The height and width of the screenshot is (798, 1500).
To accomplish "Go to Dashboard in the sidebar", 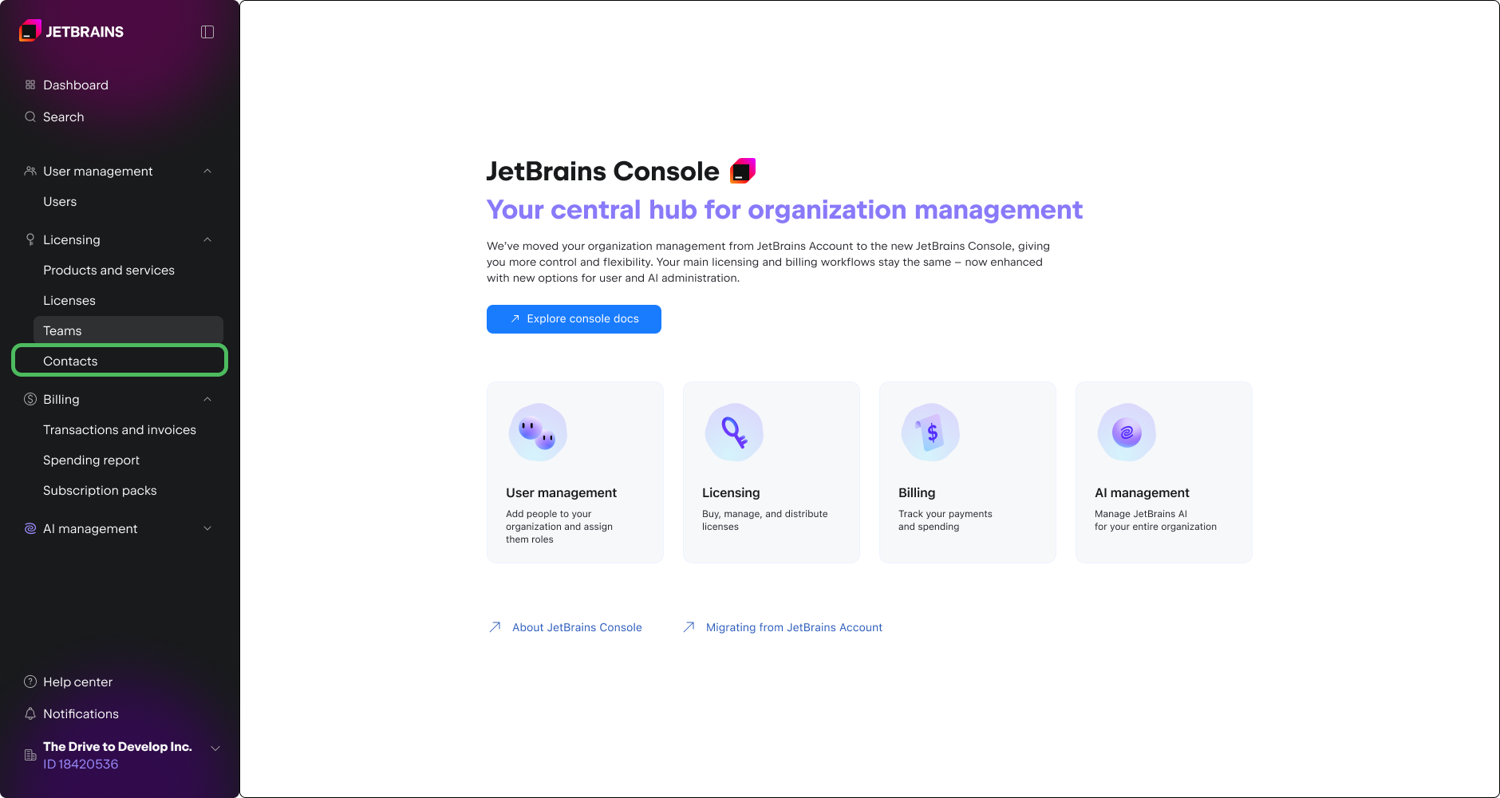I will [x=75, y=85].
